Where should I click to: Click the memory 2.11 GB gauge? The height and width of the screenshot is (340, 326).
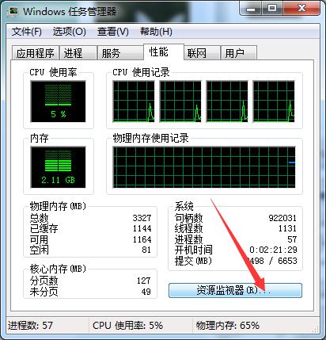pyautogui.click(x=58, y=167)
